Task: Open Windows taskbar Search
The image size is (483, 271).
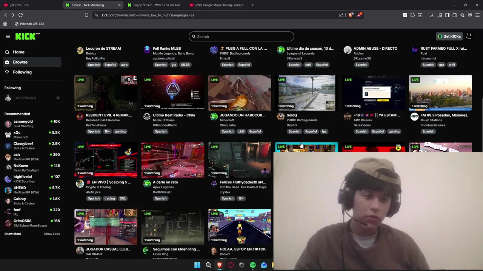Action: 208,265
